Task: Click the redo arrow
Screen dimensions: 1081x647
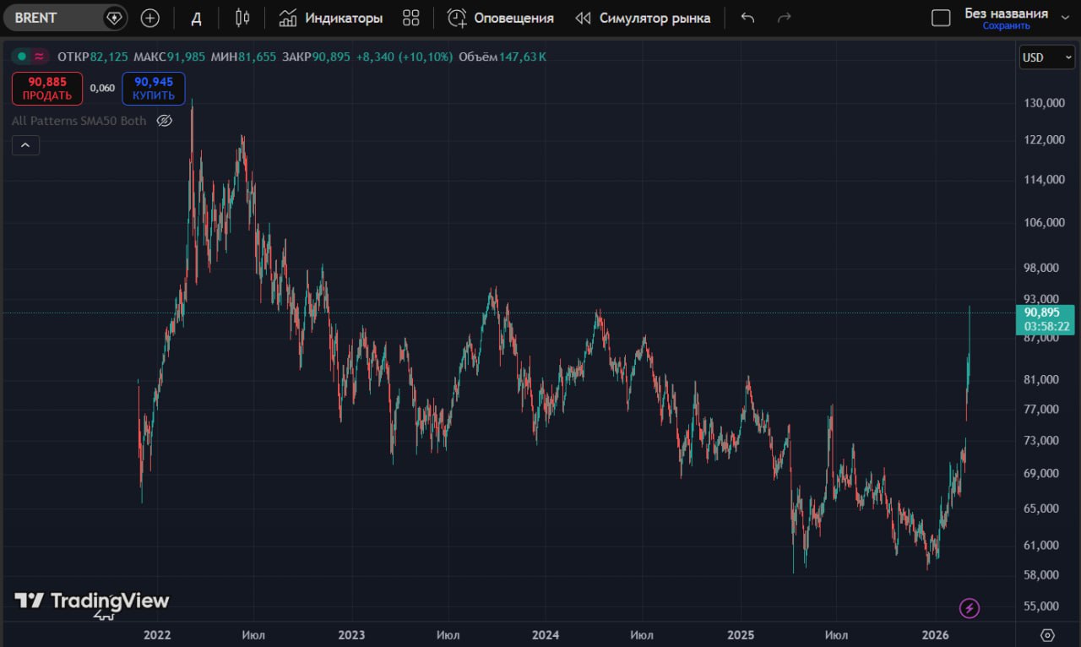Action: (x=784, y=18)
